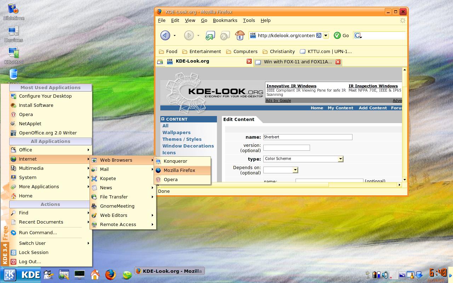Open the Edit menu in Firefox

pos(175,21)
